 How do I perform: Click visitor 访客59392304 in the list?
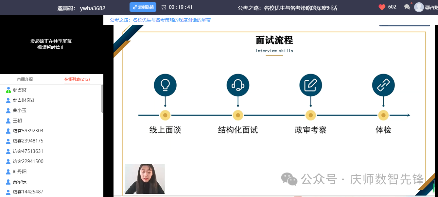[28, 131]
